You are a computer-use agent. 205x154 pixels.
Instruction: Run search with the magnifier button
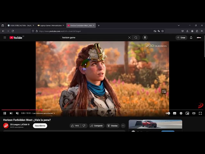point(136,38)
